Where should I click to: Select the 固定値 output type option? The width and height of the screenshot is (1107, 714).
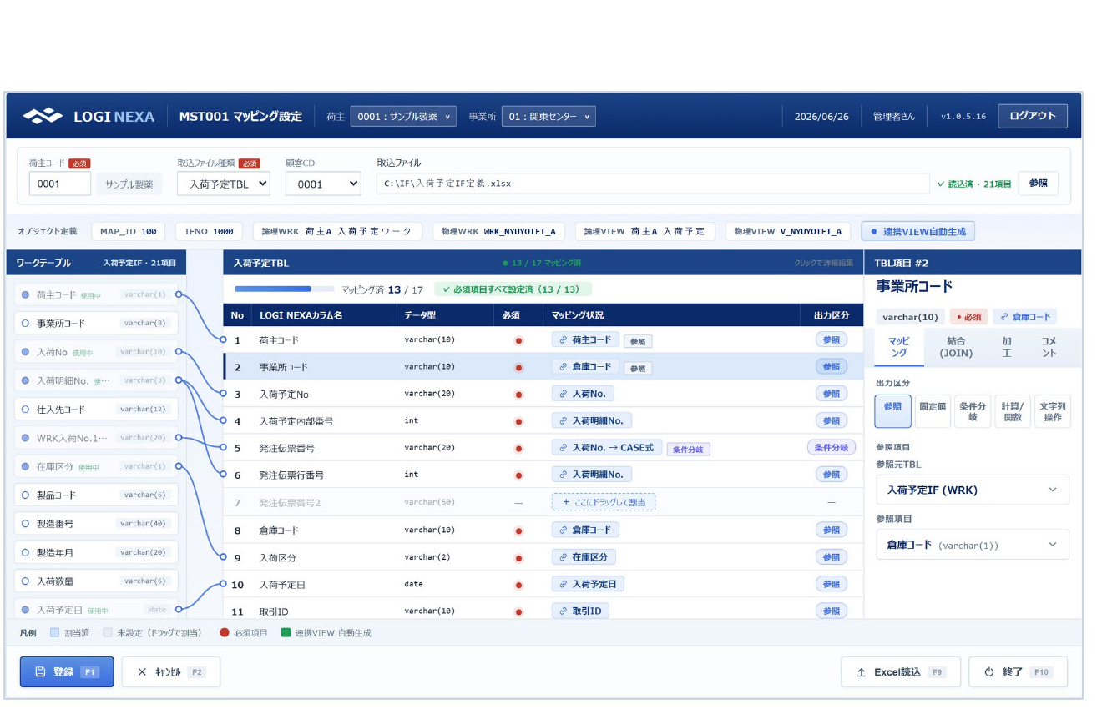point(933,411)
